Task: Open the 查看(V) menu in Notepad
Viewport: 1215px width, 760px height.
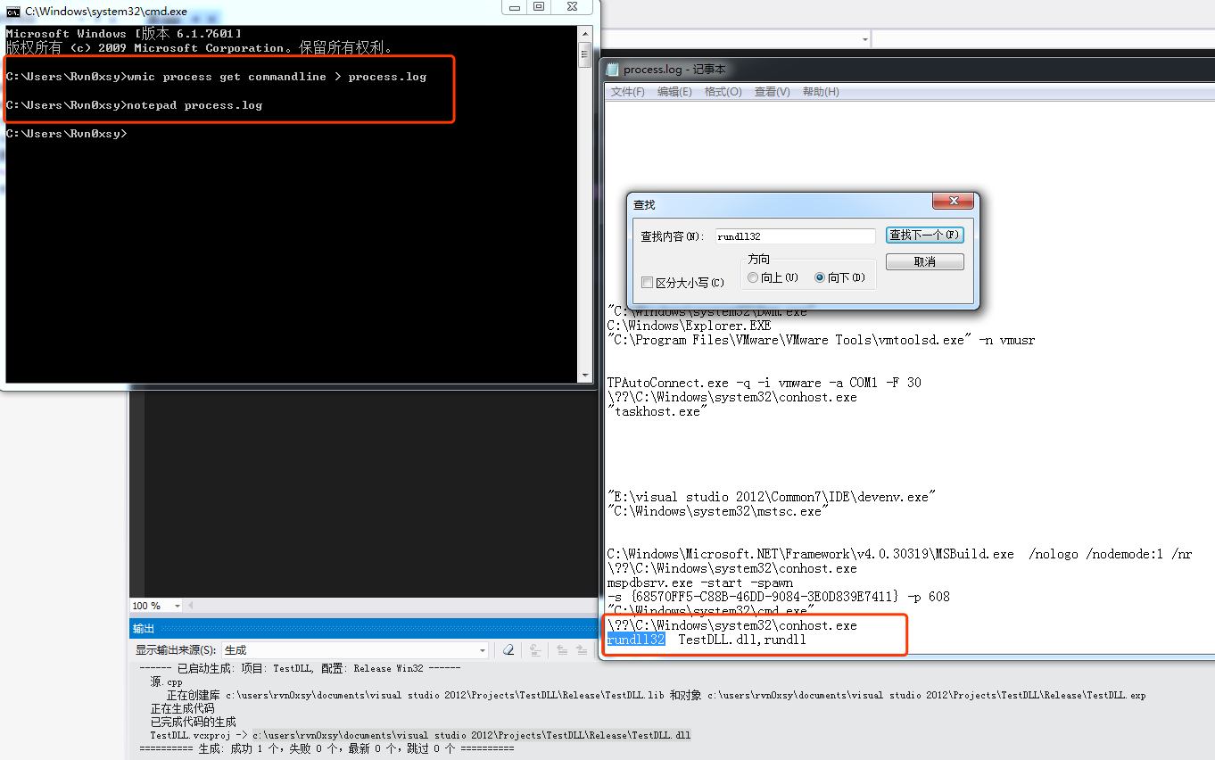Action: [772, 92]
